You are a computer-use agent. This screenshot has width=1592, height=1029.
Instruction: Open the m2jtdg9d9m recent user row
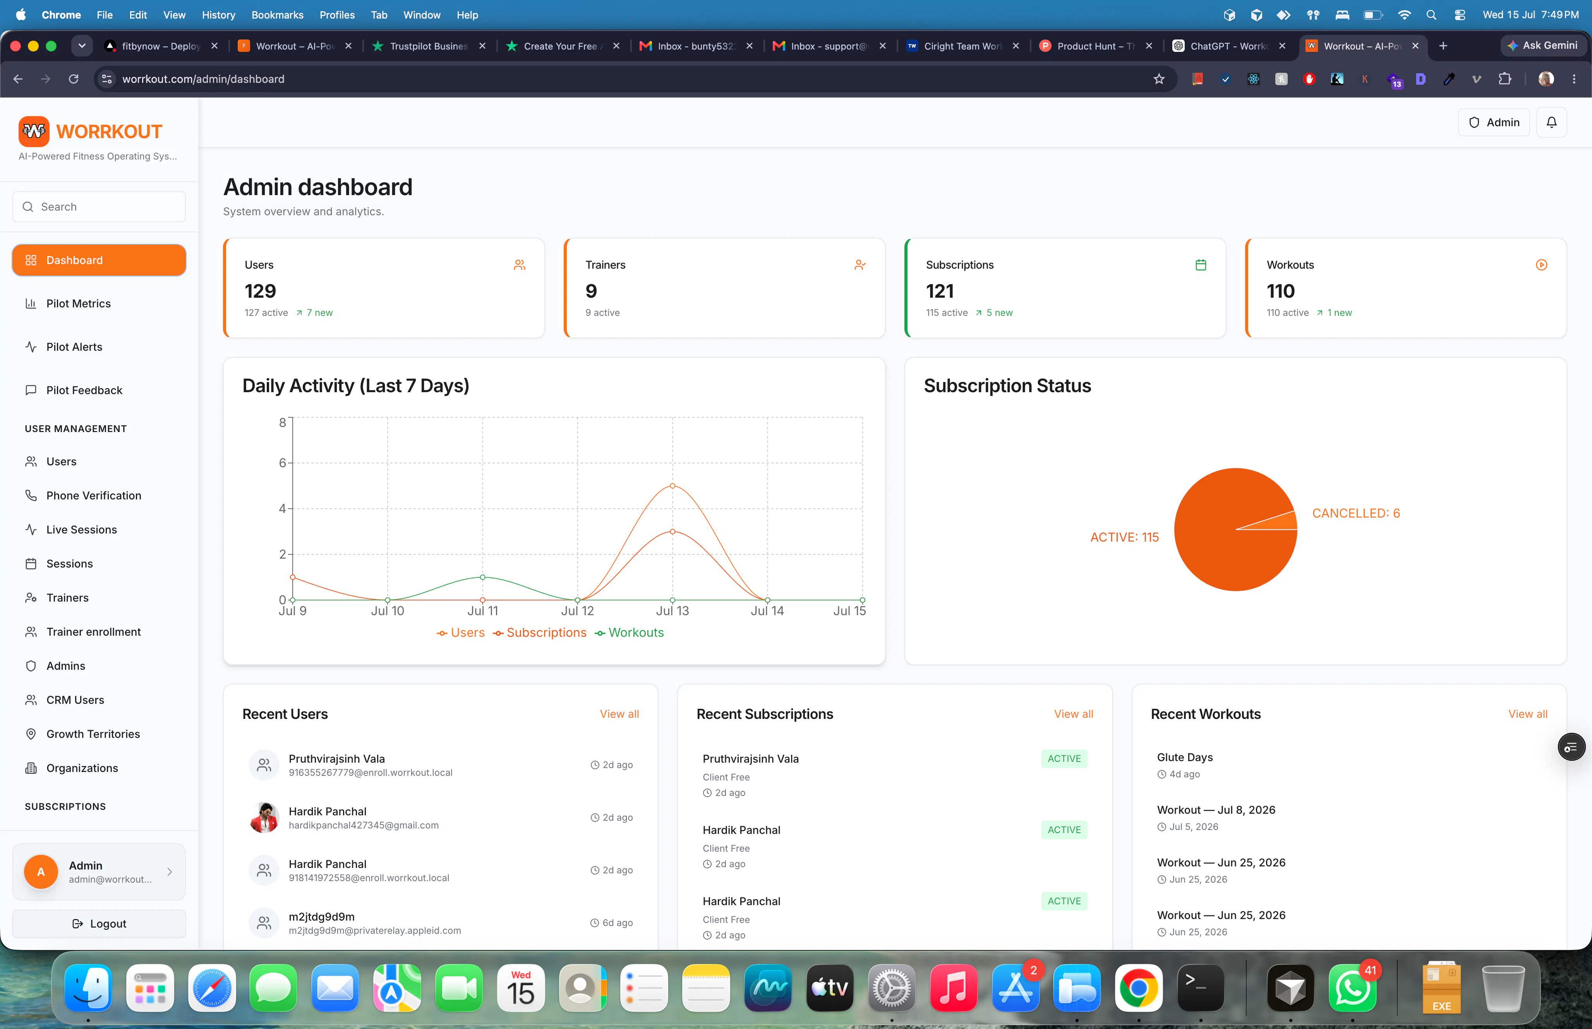(x=441, y=923)
